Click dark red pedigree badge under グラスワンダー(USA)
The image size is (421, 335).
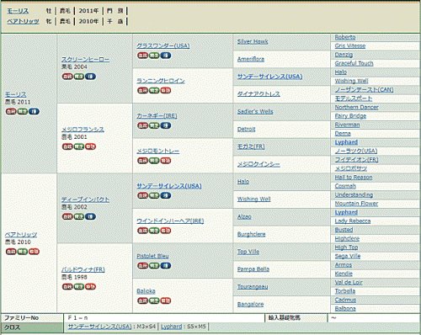click(142, 56)
